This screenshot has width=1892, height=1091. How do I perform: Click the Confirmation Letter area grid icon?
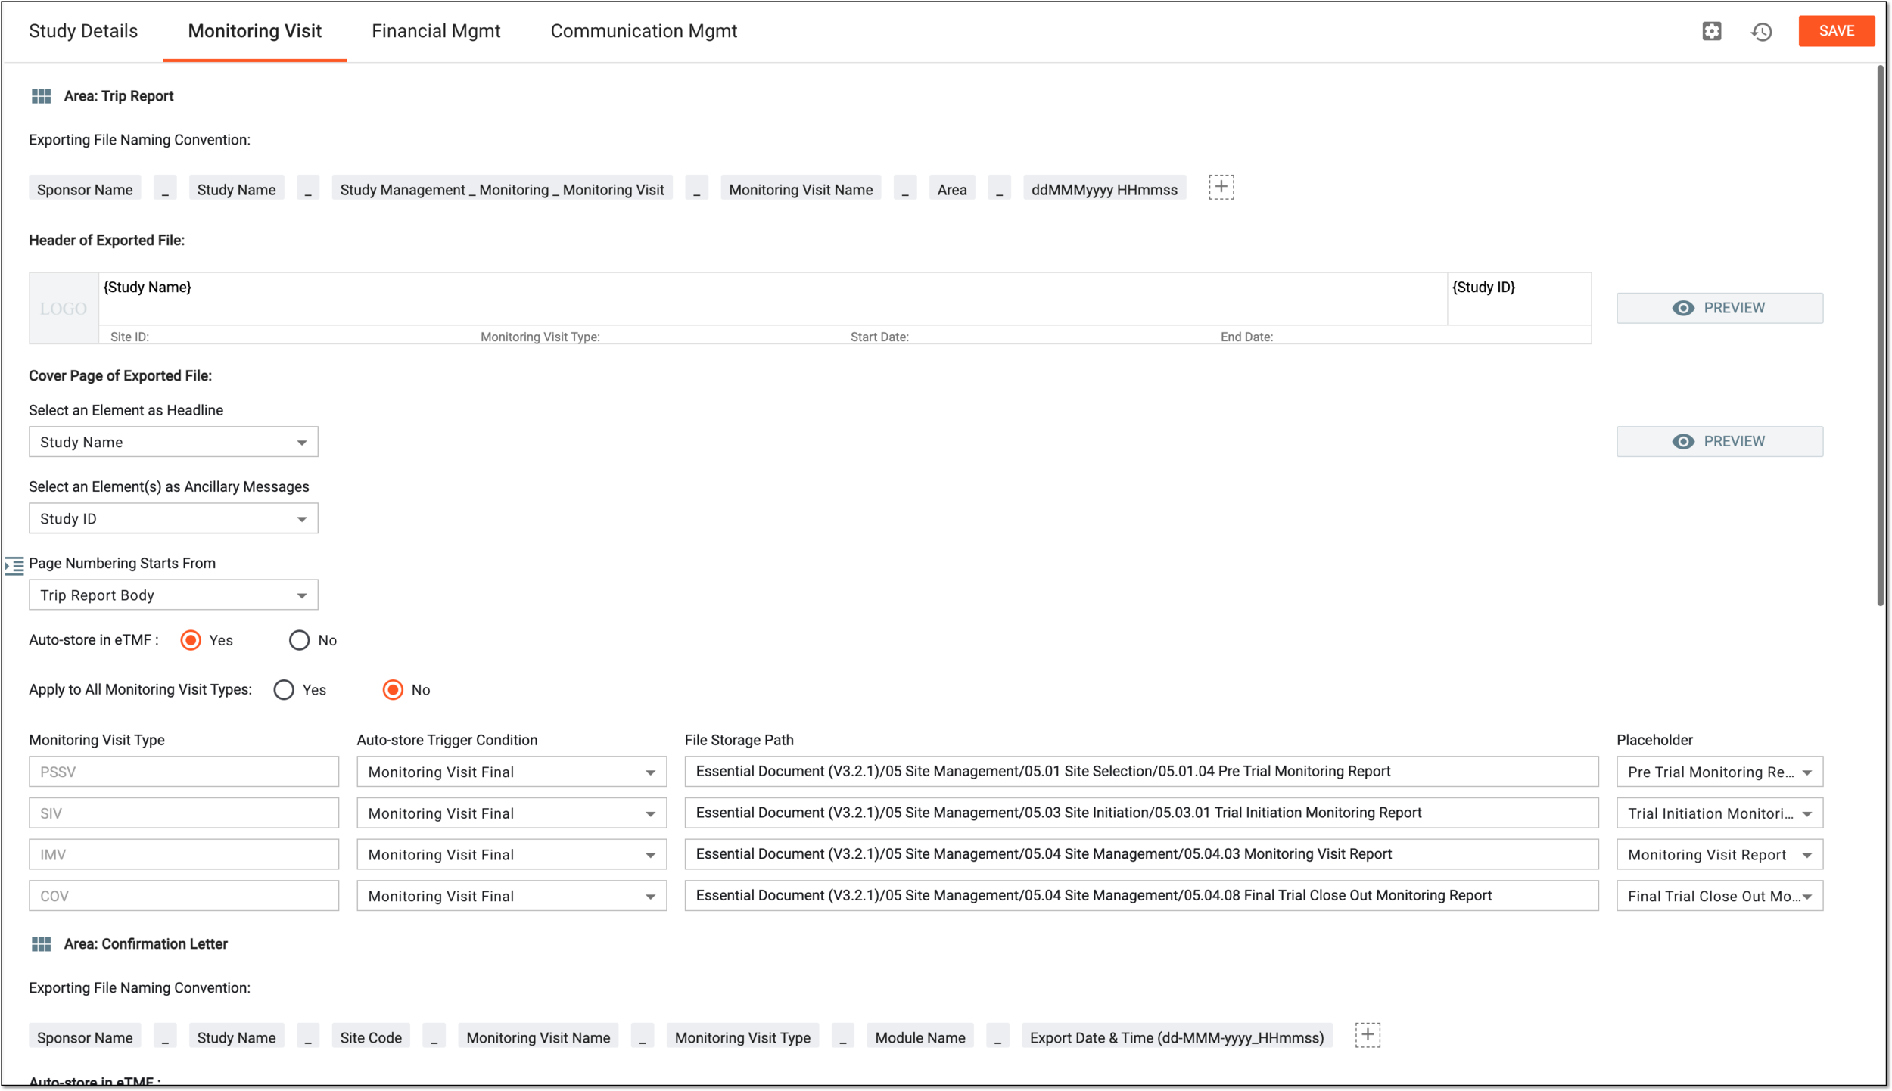41,944
